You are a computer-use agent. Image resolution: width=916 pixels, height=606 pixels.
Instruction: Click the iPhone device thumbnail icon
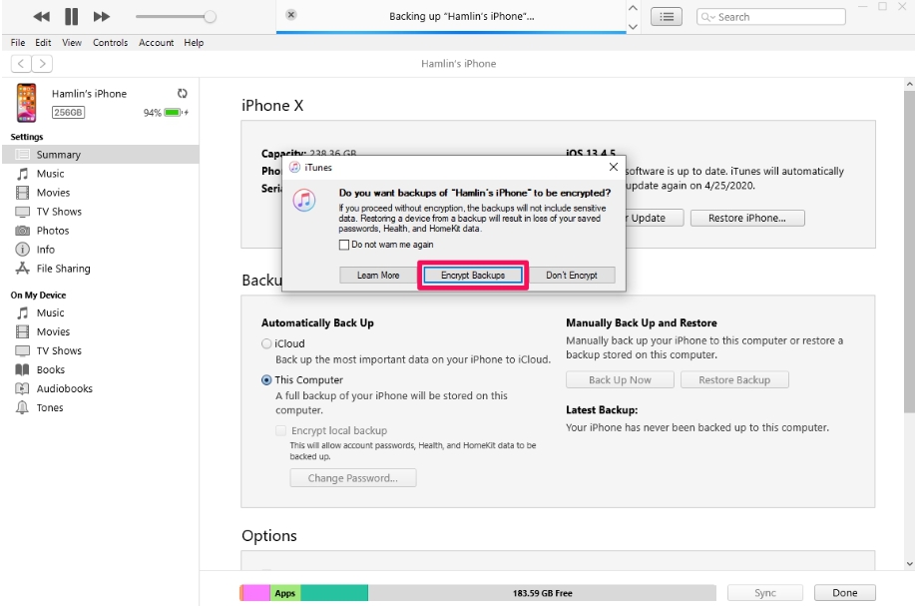point(26,103)
